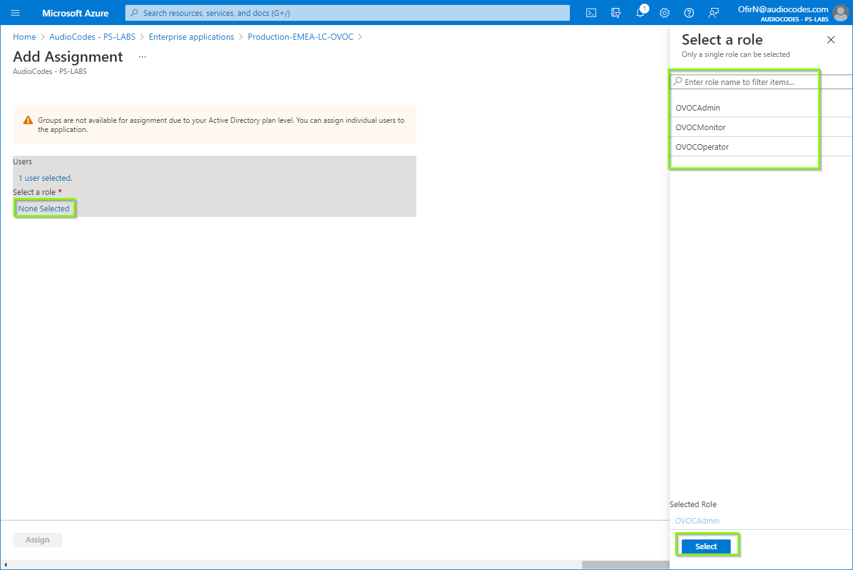Click the Select button
The image size is (853, 570).
(x=706, y=546)
